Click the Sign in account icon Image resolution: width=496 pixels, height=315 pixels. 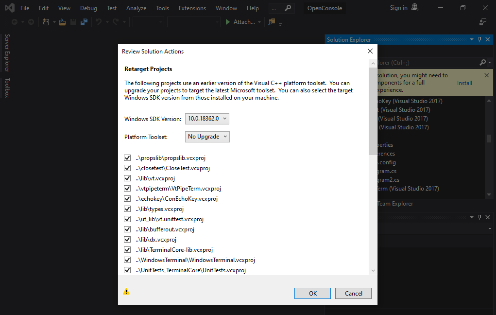coord(415,8)
